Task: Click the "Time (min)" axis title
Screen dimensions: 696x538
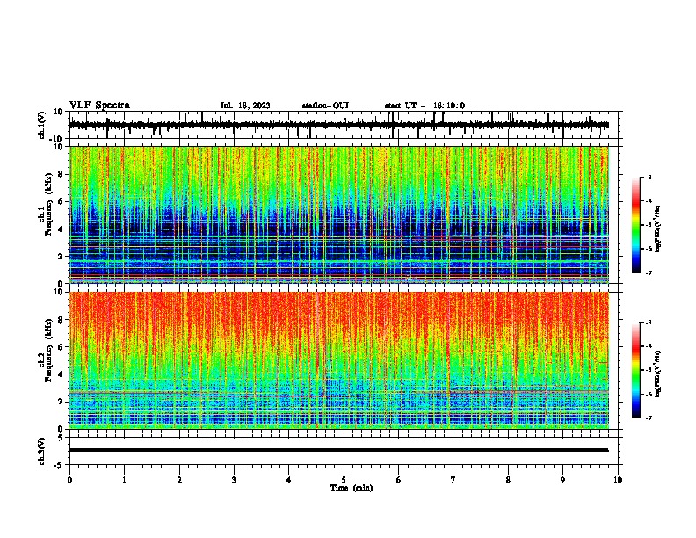Action: coord(352,488)
